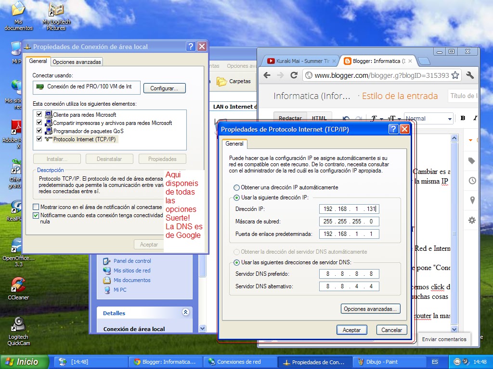Open 'Opciones avanzadas...' in TCP/IP settings
The image size is (493, 369).
370,308
